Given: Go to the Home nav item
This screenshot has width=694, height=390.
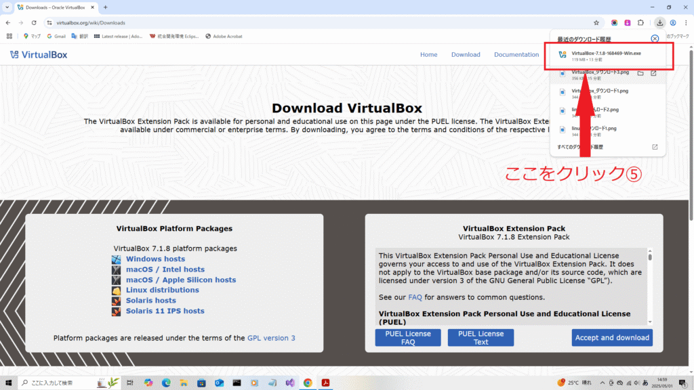Looking at the screenshot, I should click(428, 54).
